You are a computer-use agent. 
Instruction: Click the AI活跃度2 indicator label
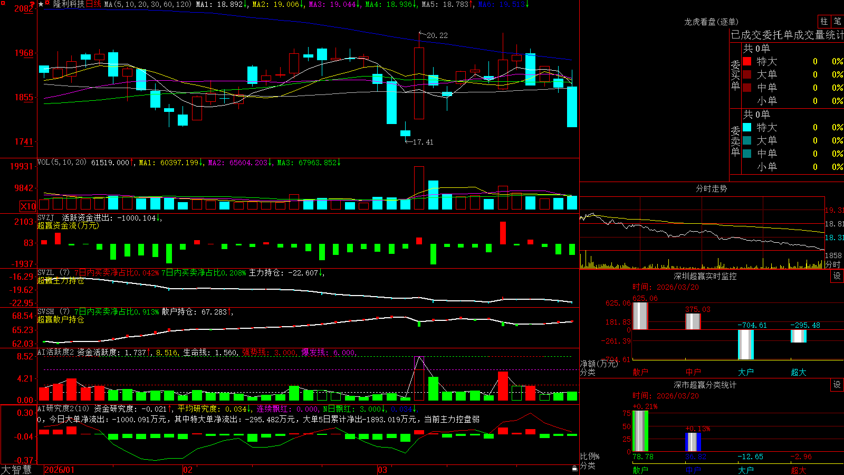click(55, 352)
